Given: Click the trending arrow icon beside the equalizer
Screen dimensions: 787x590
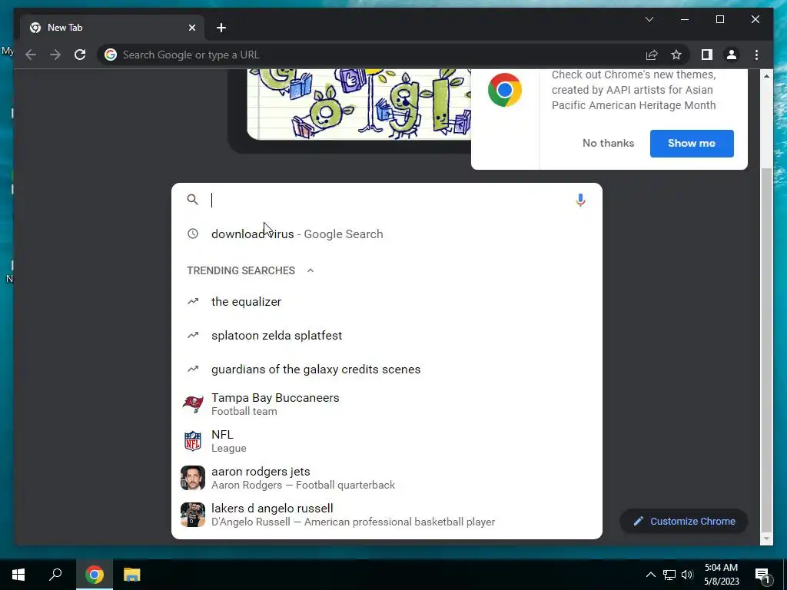Looking at the screenshot, I should tap(193, 301).
